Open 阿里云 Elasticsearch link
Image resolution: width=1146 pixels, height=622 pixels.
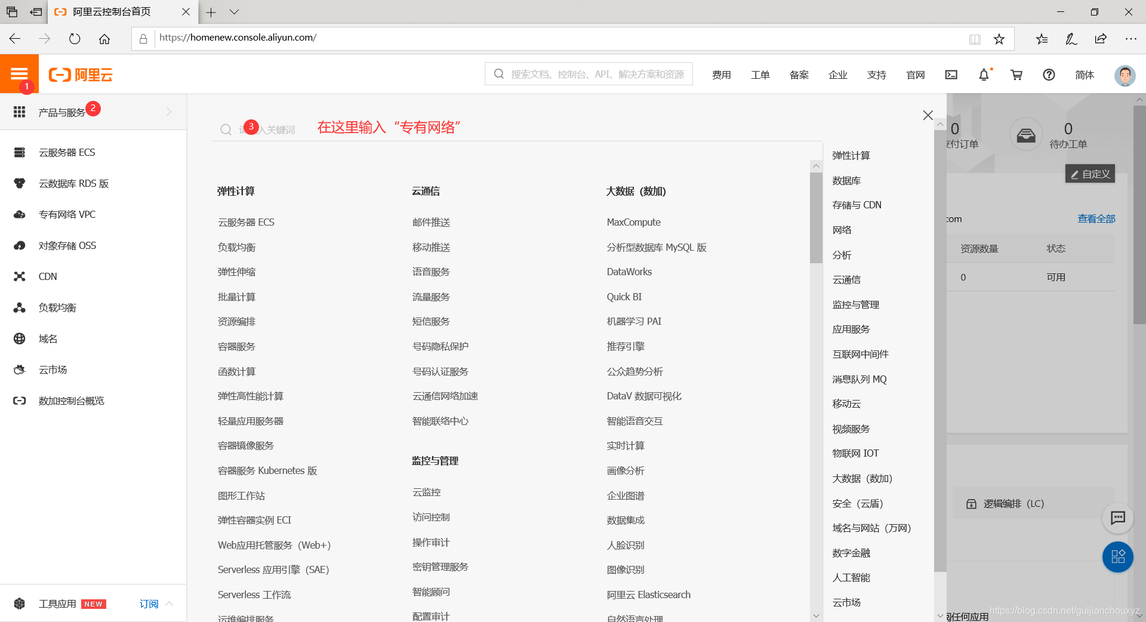click(648, 595)
